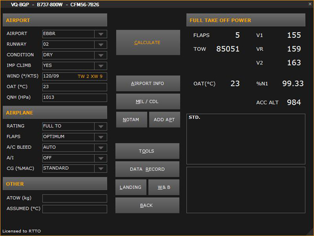Switch to the Landing calculation
The image size is (314, 236).
tap(131, 187)
